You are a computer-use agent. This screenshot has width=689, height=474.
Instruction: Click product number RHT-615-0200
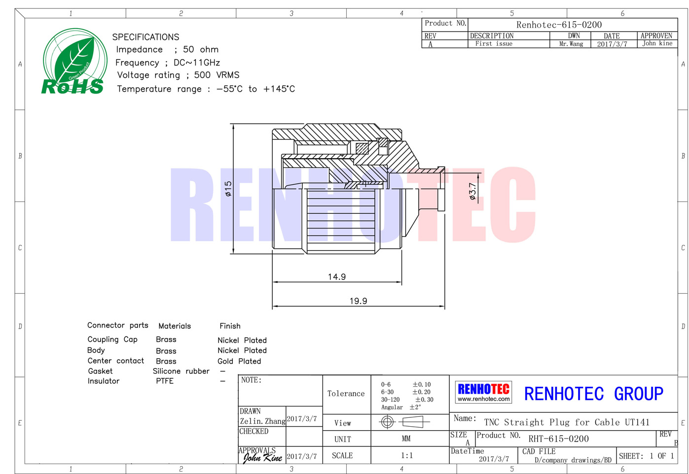558,439
